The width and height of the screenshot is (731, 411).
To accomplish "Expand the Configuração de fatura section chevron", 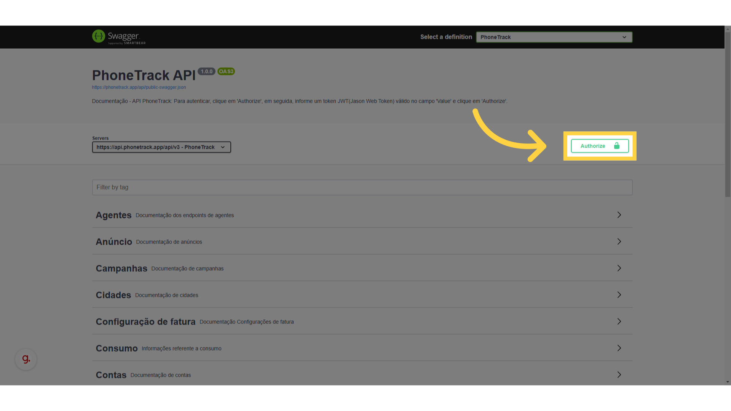I will (619, 322).
